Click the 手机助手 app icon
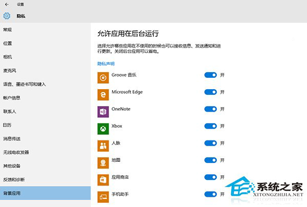The width and height of the screenshot is (307, 207). coord(103,197)
